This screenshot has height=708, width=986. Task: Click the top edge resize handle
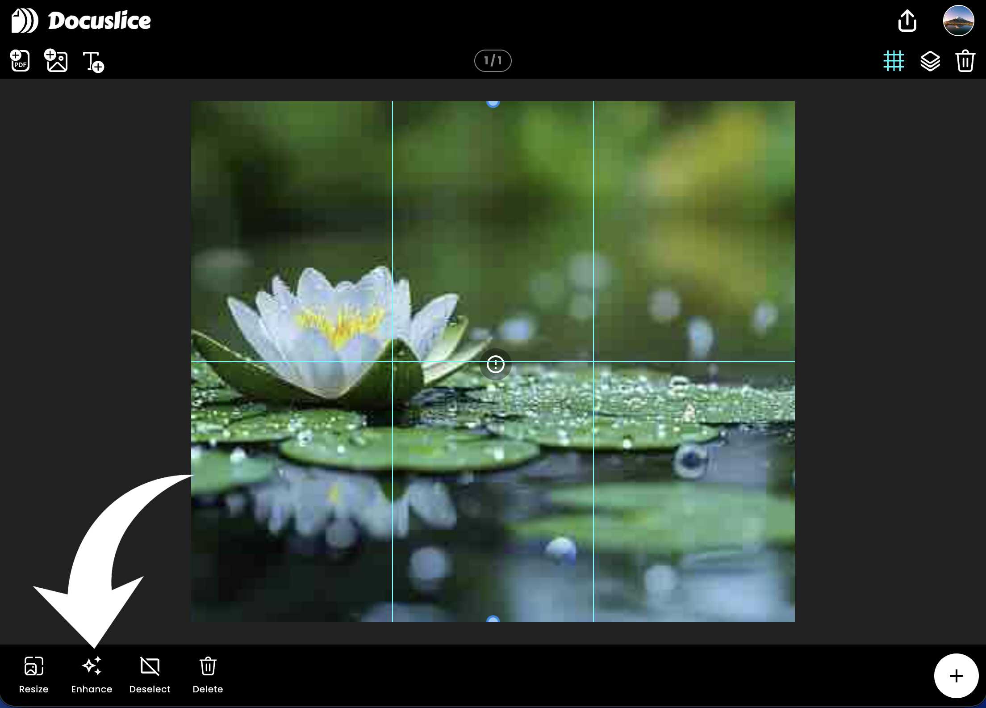493,103
